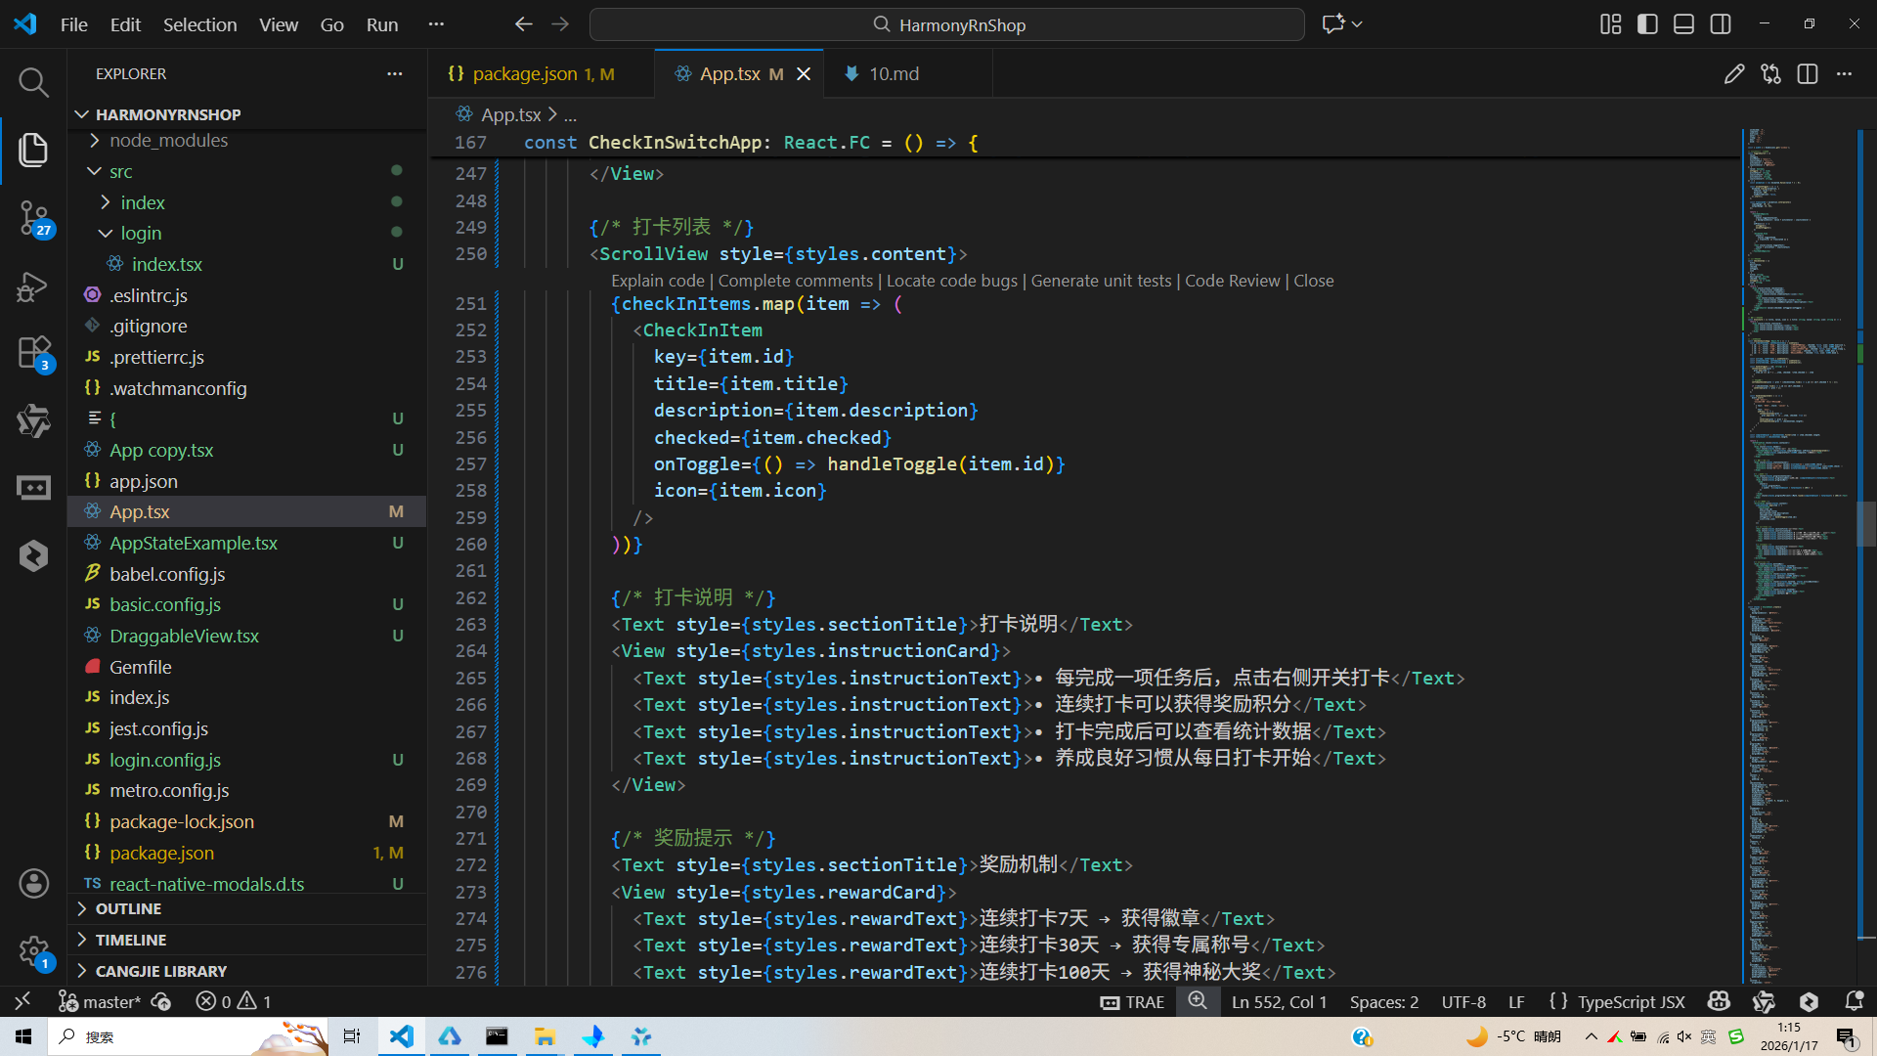Open the Extensions view in activity bar
The height and width of the screenshot is (1056, 1877).
(33, 353)
